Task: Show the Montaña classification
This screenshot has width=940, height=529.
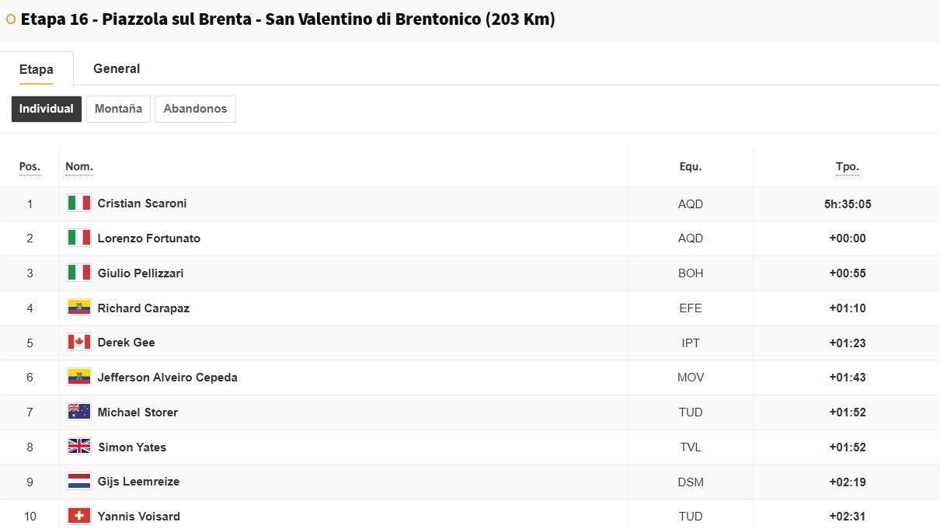Action: [118, 109]
